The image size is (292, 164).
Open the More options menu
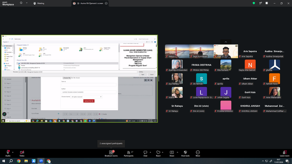click(x=198, y=154)
